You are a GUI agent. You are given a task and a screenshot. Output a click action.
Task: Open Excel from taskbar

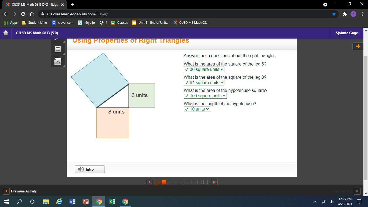[112, 202]
